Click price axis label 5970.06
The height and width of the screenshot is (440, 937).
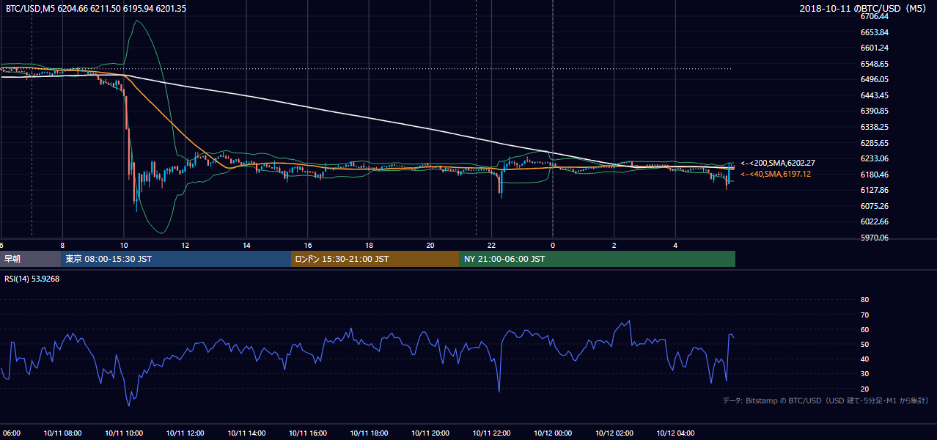click(x=875, y=238)
